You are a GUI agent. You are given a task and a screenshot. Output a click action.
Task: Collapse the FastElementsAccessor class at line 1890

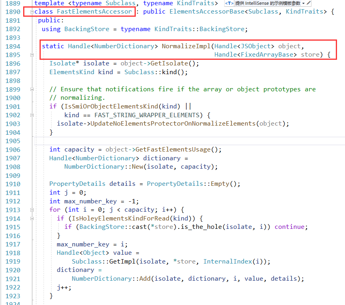[32, 12]
